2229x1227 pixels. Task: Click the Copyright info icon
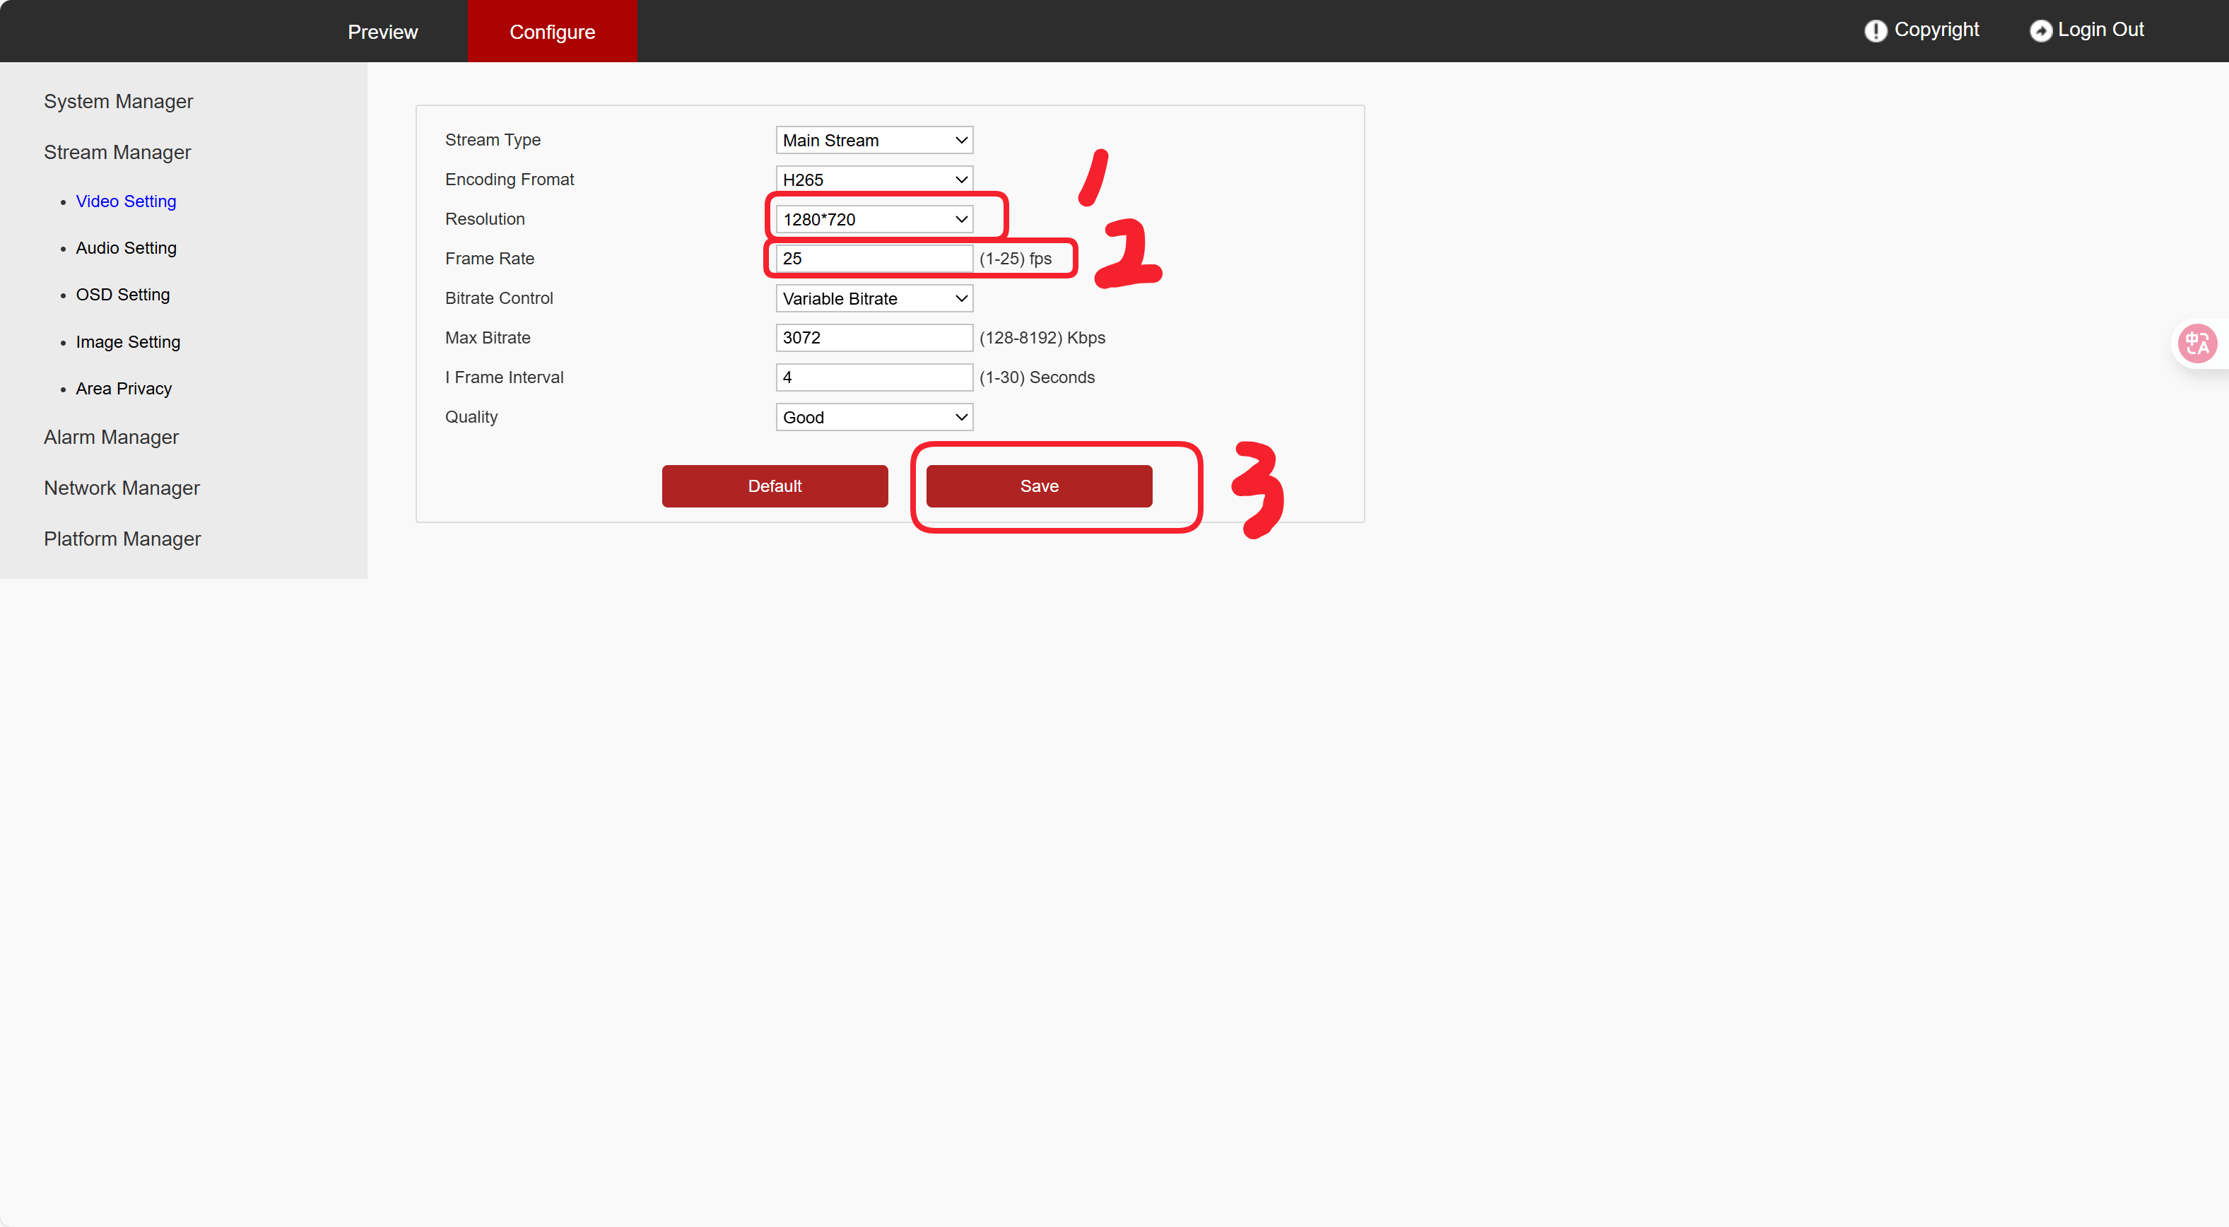click(1874, 31)
